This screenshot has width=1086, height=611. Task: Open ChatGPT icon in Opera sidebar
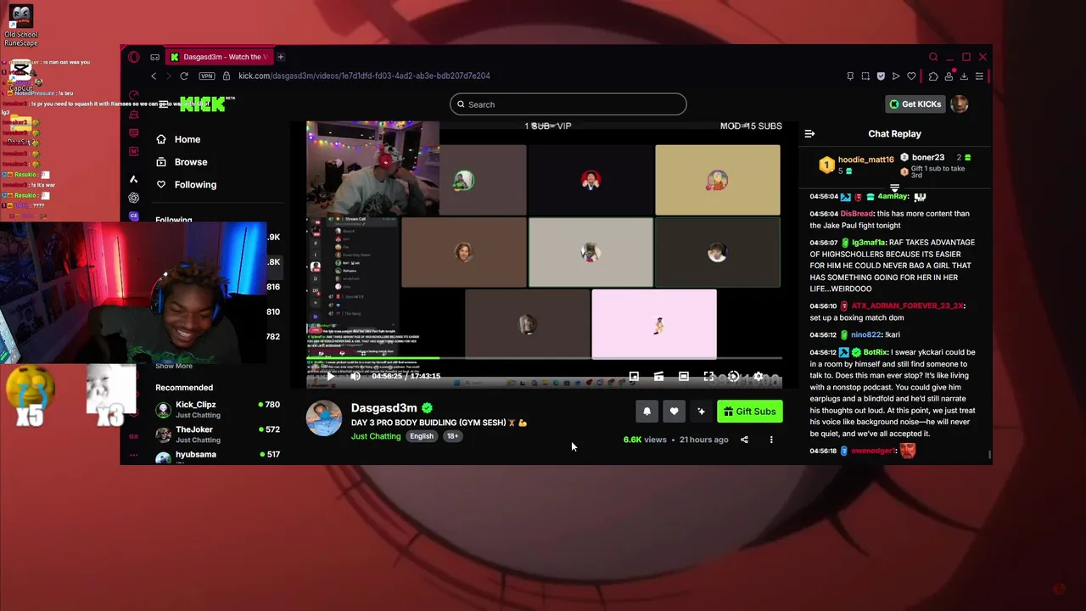(x=133, y=198)
